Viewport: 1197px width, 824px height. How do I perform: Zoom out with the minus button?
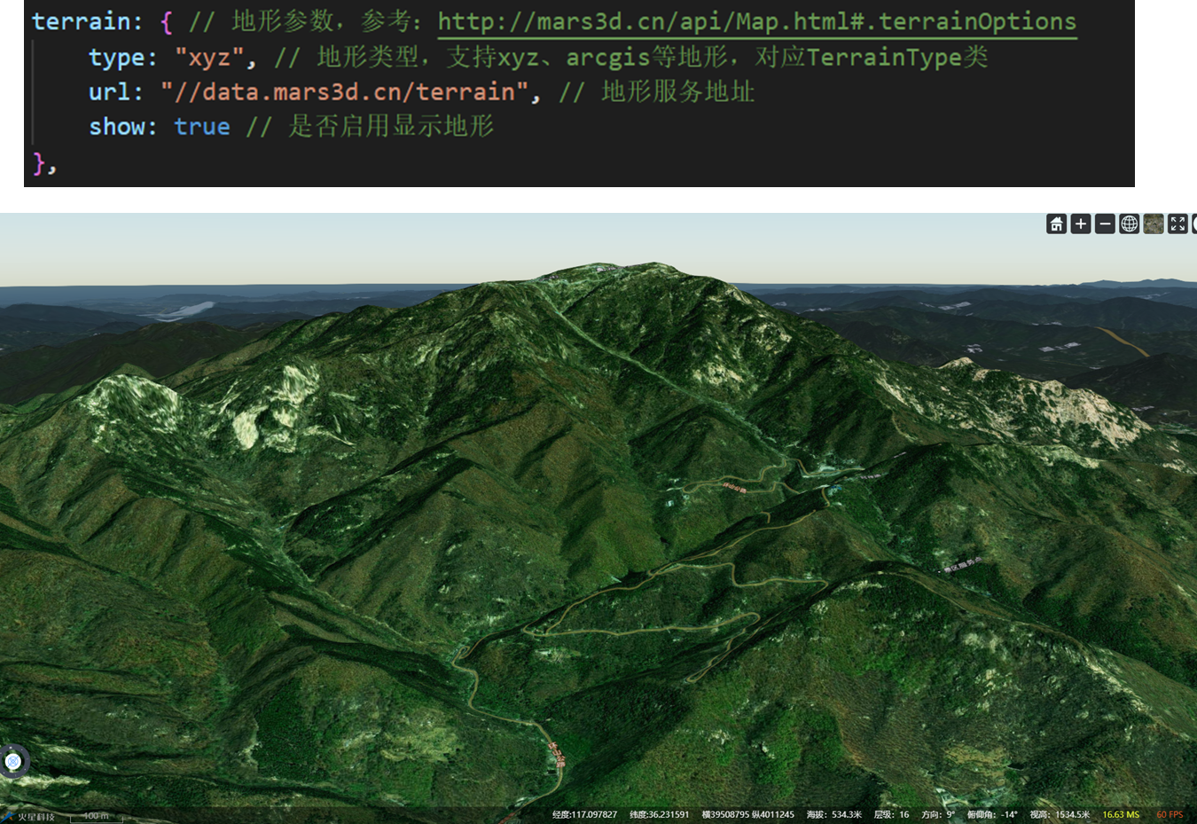click(1105, 224)
